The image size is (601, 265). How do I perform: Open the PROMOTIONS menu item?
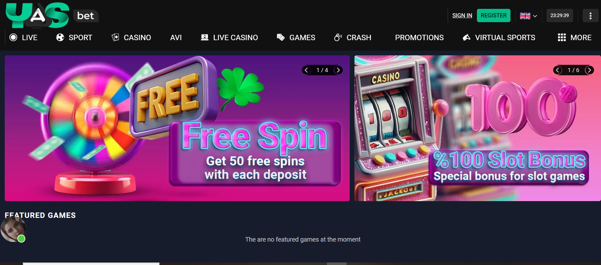[419, 38]
